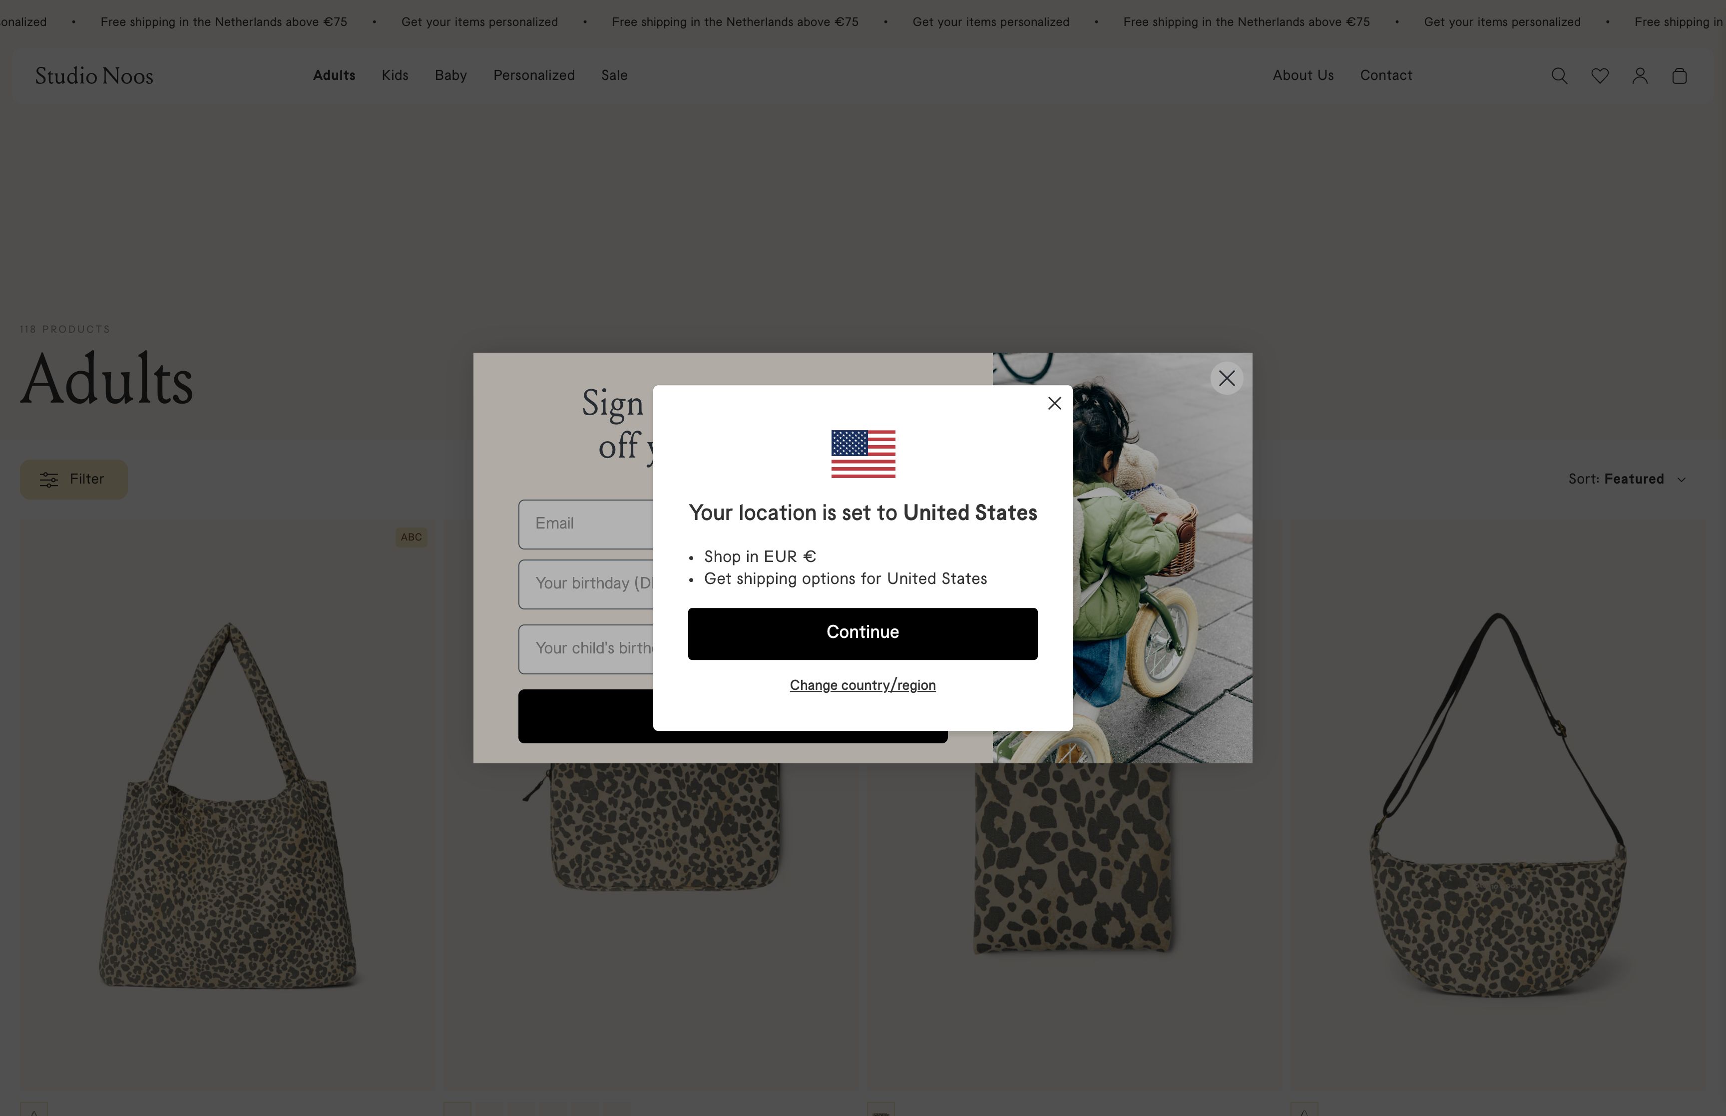The image size is (1726, 1116).
Task: Close the location popup with X
Action: coord(1055,403)
